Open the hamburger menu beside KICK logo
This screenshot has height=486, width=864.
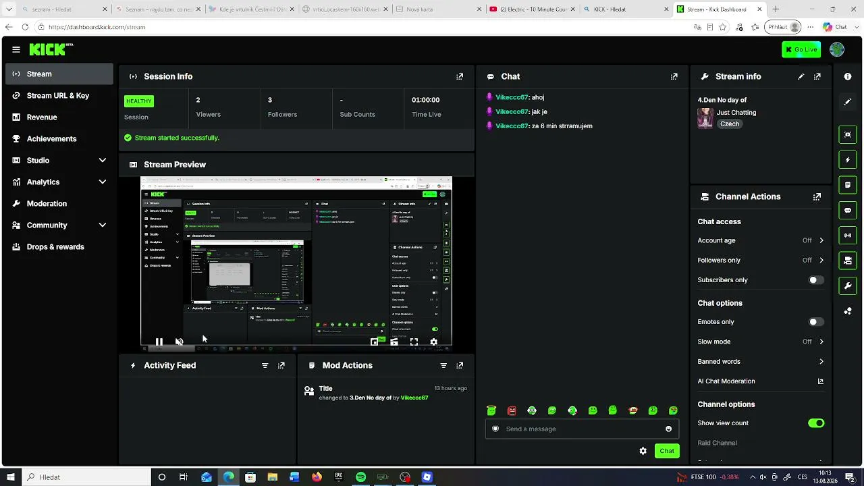pos(16,49)
